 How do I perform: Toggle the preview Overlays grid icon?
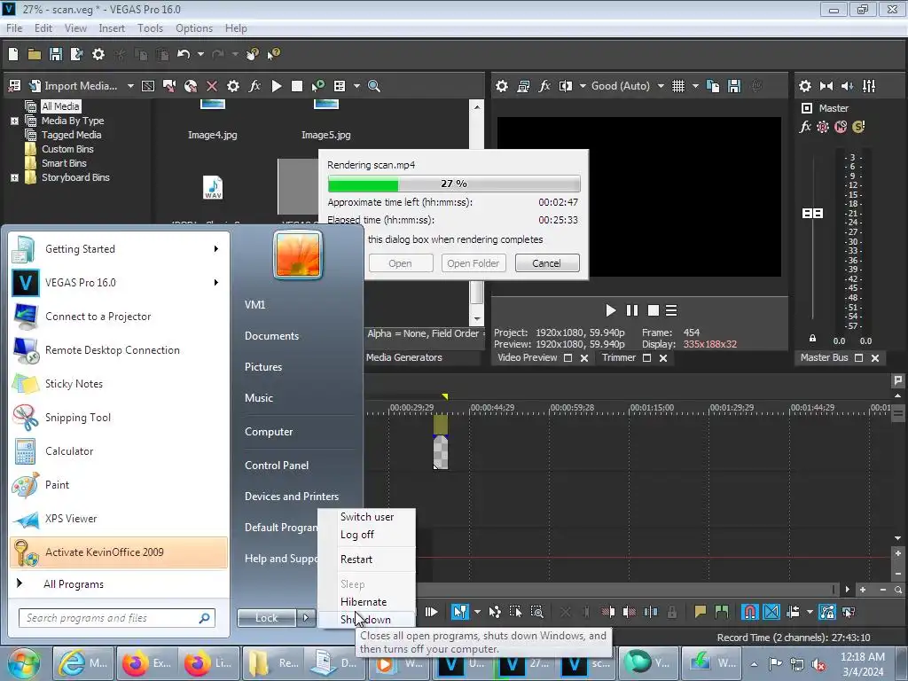pos(678,86)
